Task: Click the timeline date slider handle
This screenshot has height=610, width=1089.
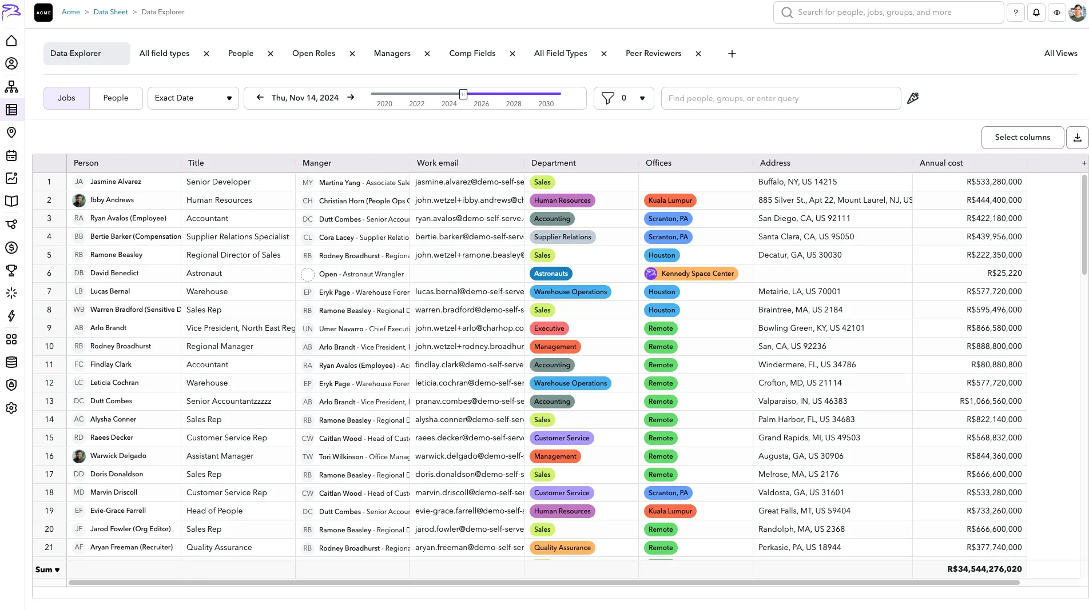Action: 463,94
